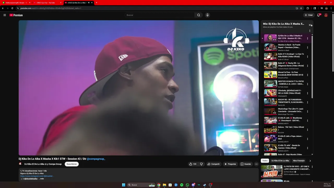
Task: Open options for Mozart la Para item
Action: (307, 75)
